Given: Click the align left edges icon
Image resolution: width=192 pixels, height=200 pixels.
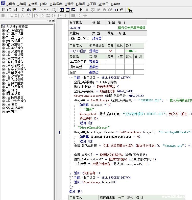Looking at the screenshot, I should 11,16.
